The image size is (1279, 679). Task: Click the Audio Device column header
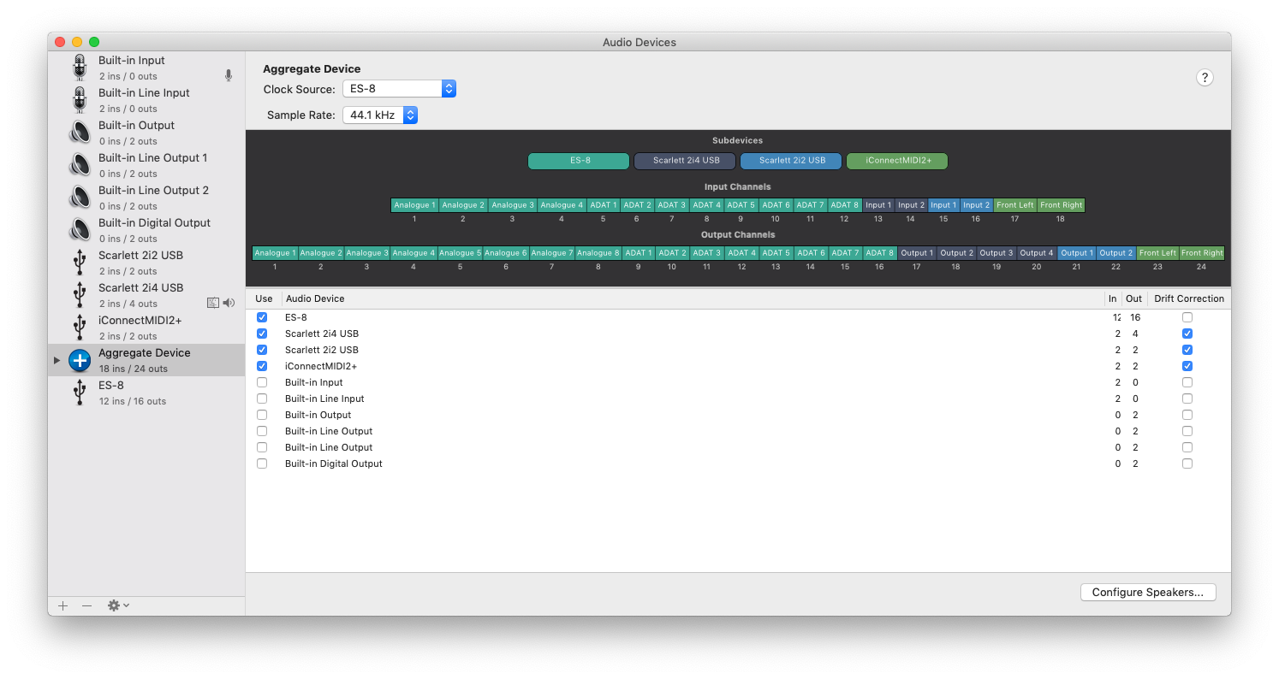tap(315, 298)
